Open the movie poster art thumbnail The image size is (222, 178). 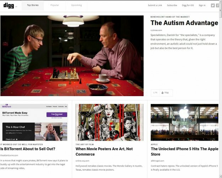[x=109, y=122]
